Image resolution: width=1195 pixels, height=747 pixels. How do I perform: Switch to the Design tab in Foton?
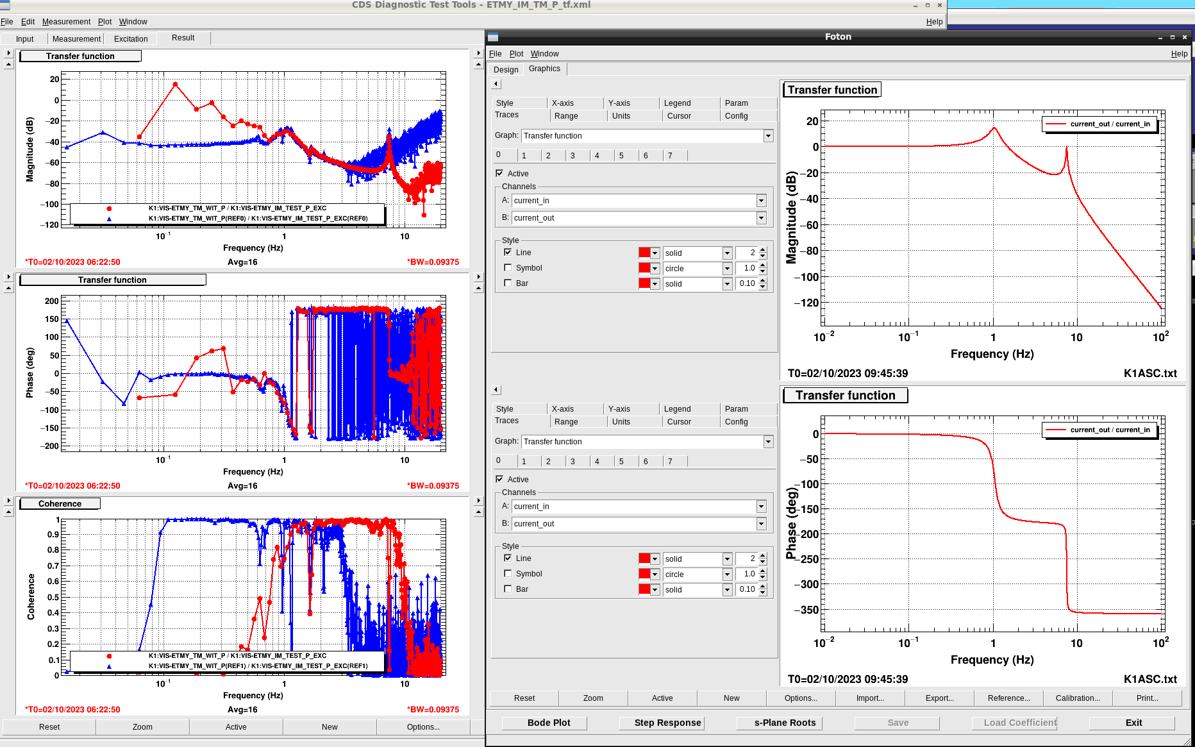506,69
